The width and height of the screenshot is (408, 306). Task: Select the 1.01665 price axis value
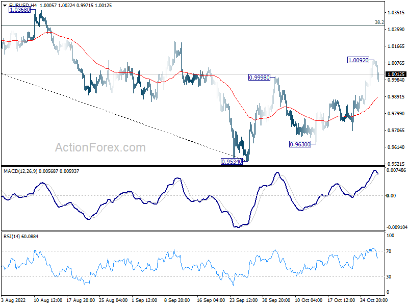(396, 46)
